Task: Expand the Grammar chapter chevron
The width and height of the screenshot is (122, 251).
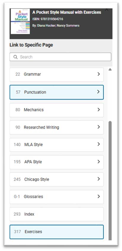Action: (x=99, y=74)
